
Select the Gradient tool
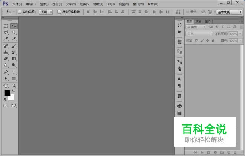[x=14, y=59]
